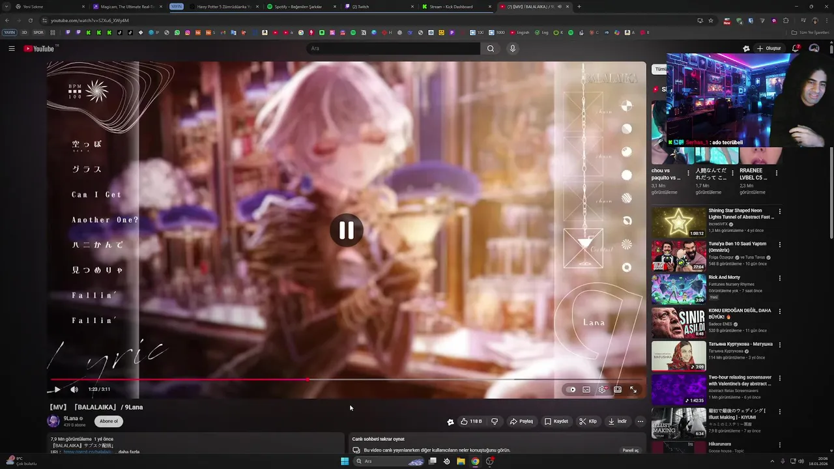Expand description with ...daha fazla
This screenshot has height=469, width=834.
(127, 451)
